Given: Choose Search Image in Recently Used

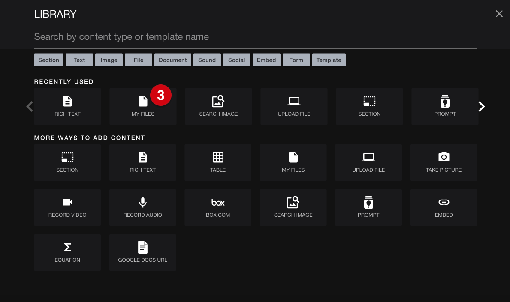Looking at the screenshot, I should pos(218,107).
